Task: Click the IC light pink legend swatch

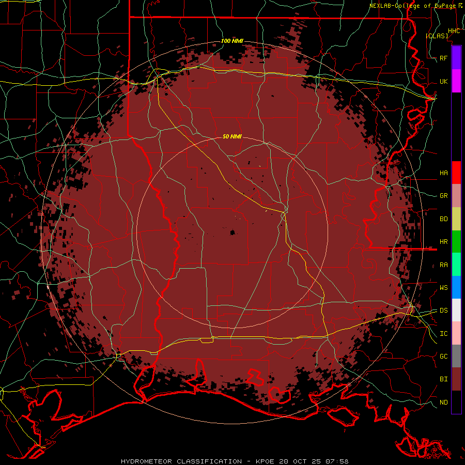Action: [x=456, y=333]
